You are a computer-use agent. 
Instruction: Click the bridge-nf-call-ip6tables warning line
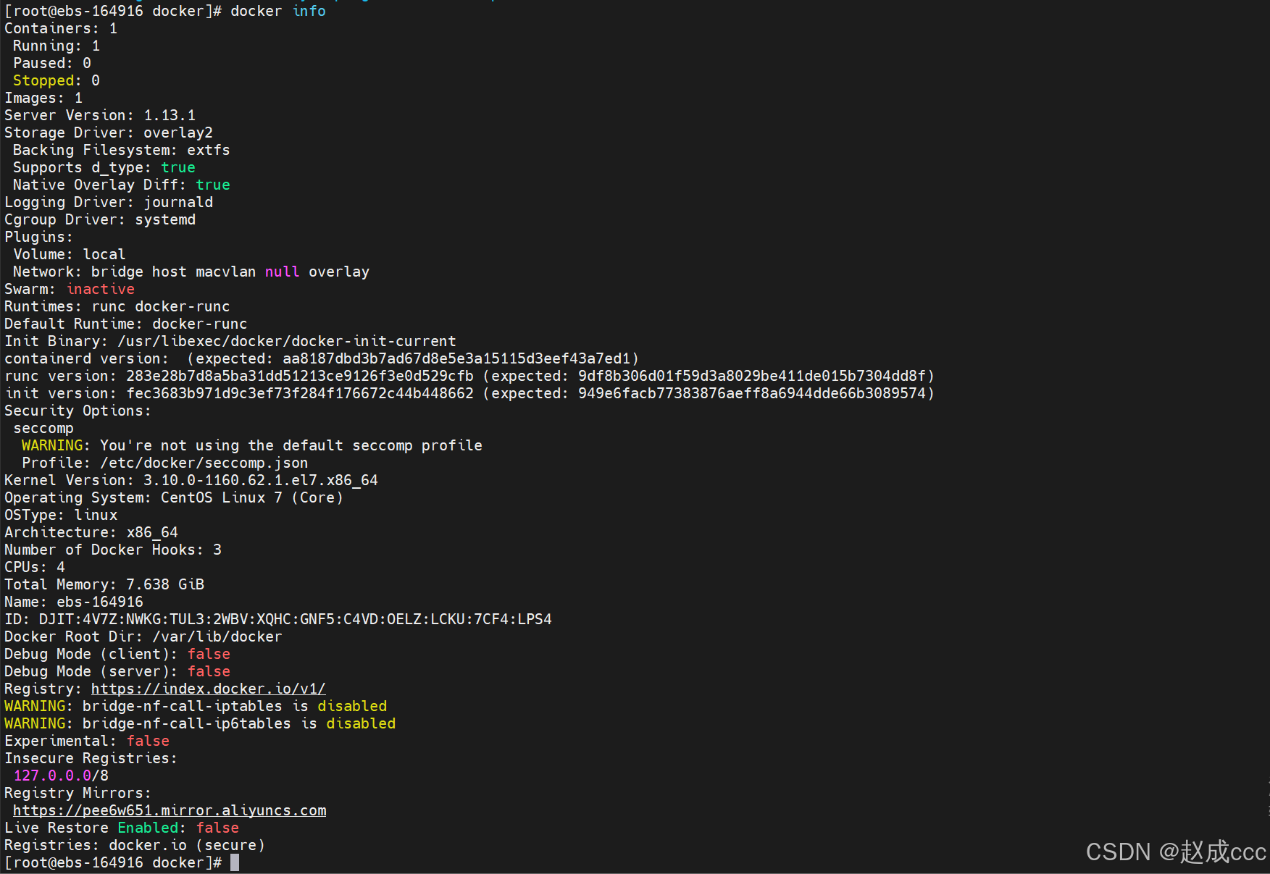pyautogui.click(x=200, y=723)
